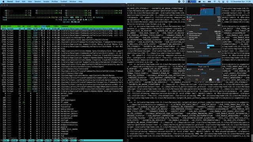The height and width of the screenshot is (142, 253).
Task: Open the Help menu in menu bar
Action: 80,2
